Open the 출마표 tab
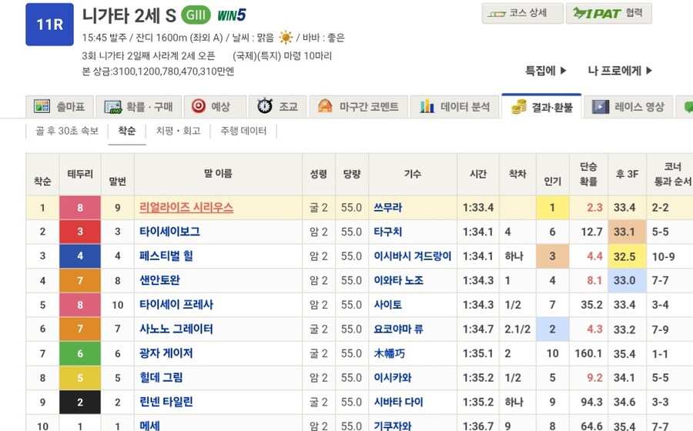The width and height of the screenshot is (693, 431). tap(59, 106)
